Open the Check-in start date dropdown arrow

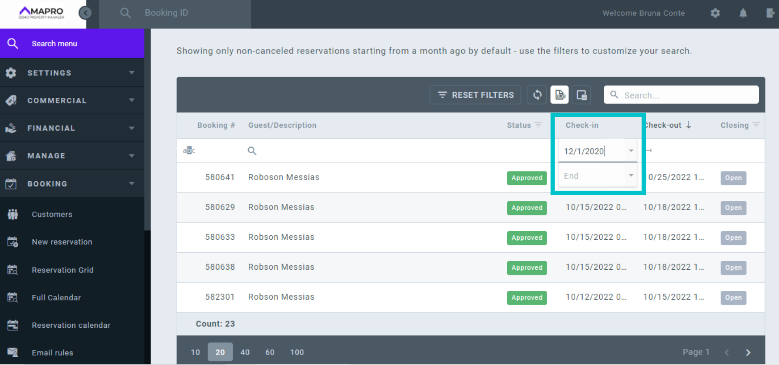click(x=631, y=151)
